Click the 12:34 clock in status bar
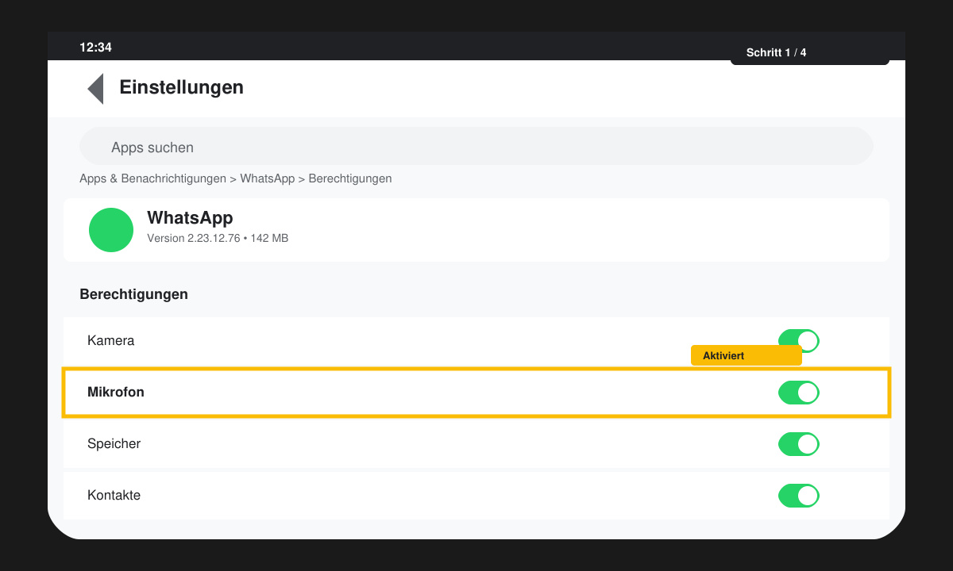This screenshot has height=571, width=953. pos(95,48)
